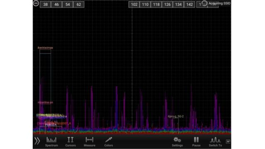Viewport: 265px width, 149px height.
Task: Select the nbonline-an network label
Action: pos(46,102)
